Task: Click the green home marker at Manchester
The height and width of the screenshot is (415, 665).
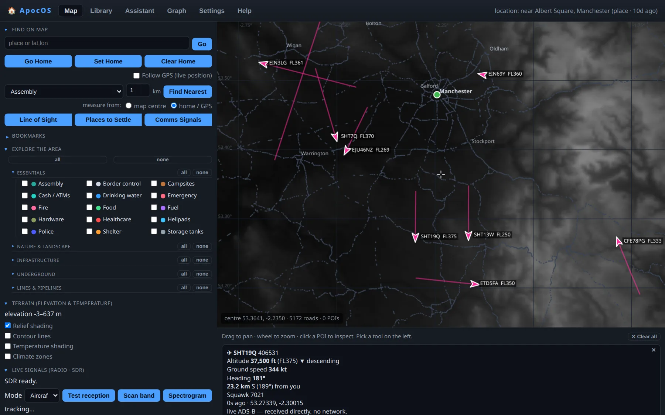Action: (x=437, y=95)
